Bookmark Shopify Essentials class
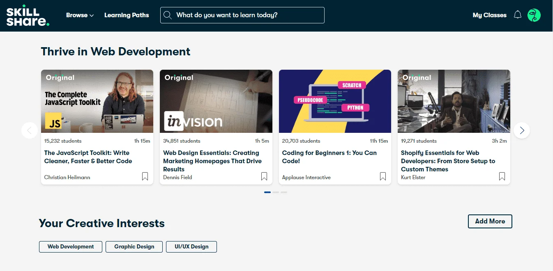 tap(502, 176)
